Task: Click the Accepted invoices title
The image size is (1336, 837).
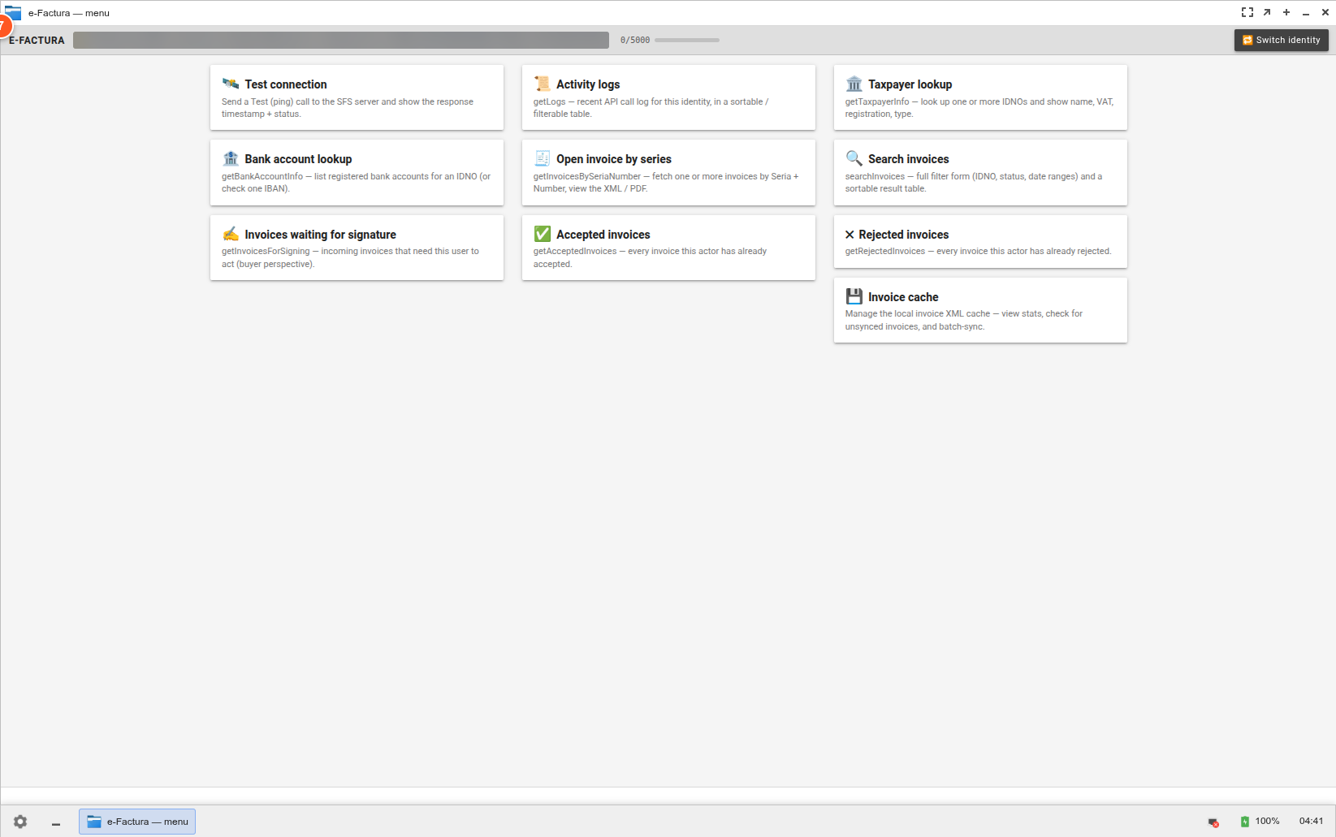Action: (603, 235)
